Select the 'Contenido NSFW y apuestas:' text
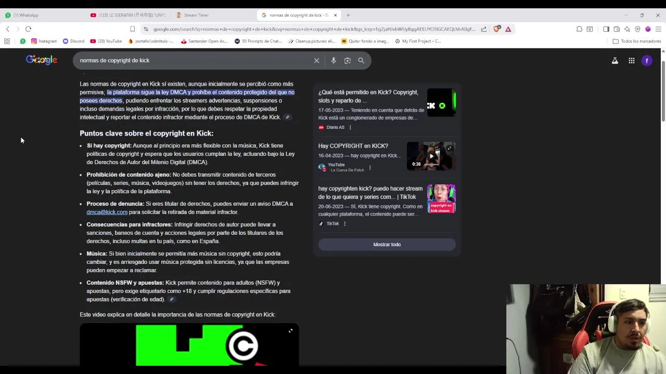This screenshot has width=666, height=374. [x=125, y=283]
